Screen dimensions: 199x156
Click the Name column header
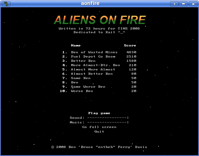coord(76,46)
